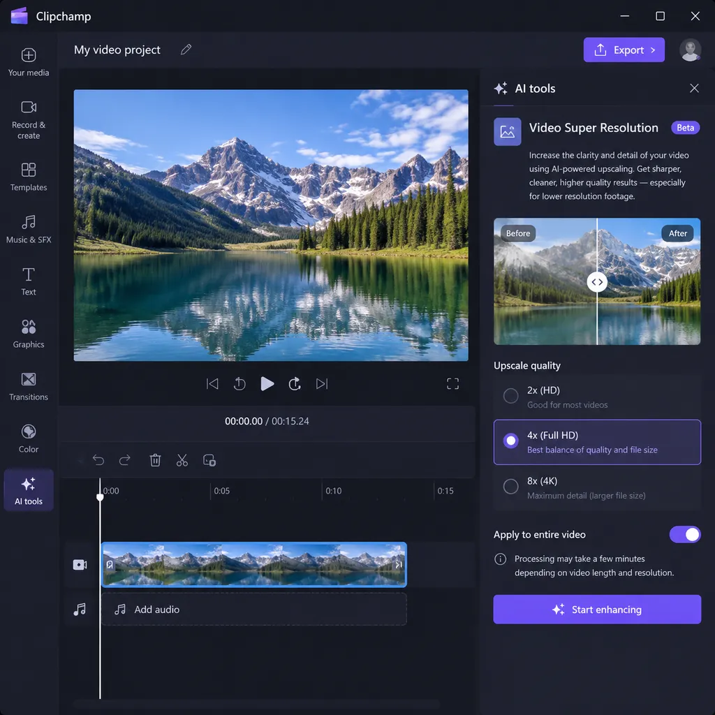Split clip with the scissors icon
715x715 pixels.
point(182,460)
